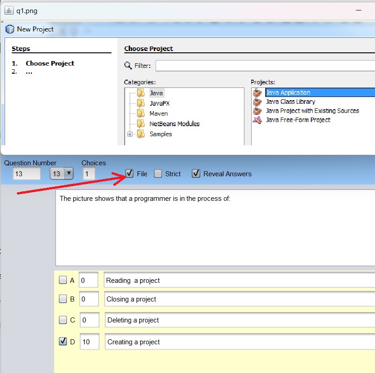
Task: Click the 'Choose Project' step in Steps list
Action: (x=50, y=63)
